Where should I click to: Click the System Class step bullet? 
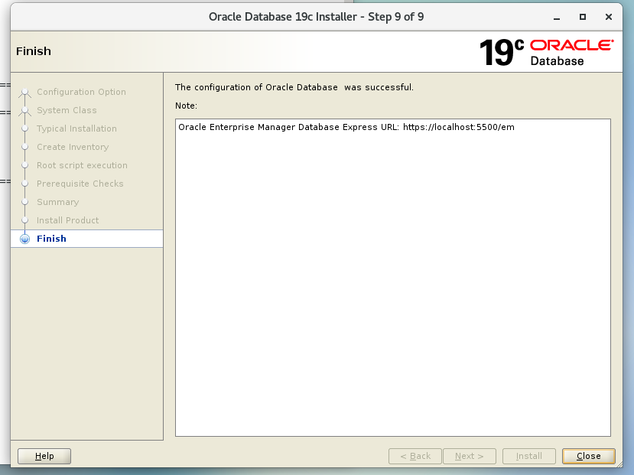(x=24, y=110)
